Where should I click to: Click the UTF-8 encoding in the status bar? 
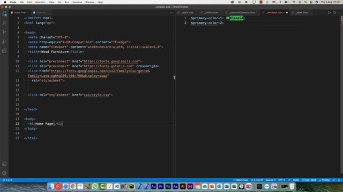point(281,180)
